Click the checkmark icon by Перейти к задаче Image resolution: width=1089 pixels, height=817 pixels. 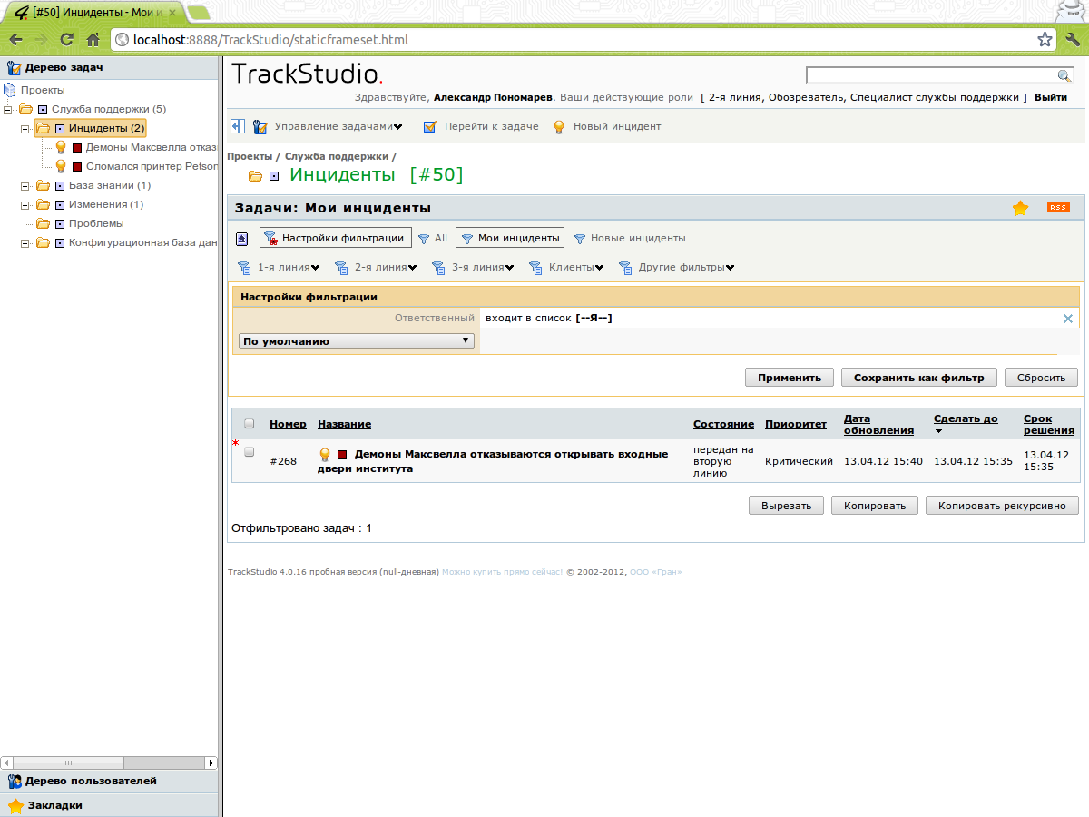pos(430,126)
